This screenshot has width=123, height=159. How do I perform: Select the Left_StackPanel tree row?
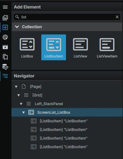pos(67,104)
